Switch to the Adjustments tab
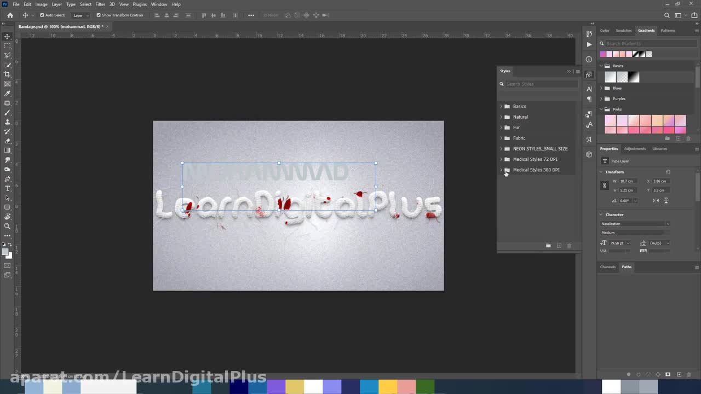The width and height of the screenshot is (701, 394). [x=635, y=149]
